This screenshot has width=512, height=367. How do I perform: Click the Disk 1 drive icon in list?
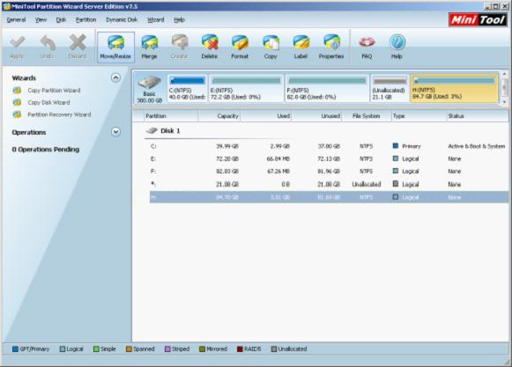coord(152,131)
